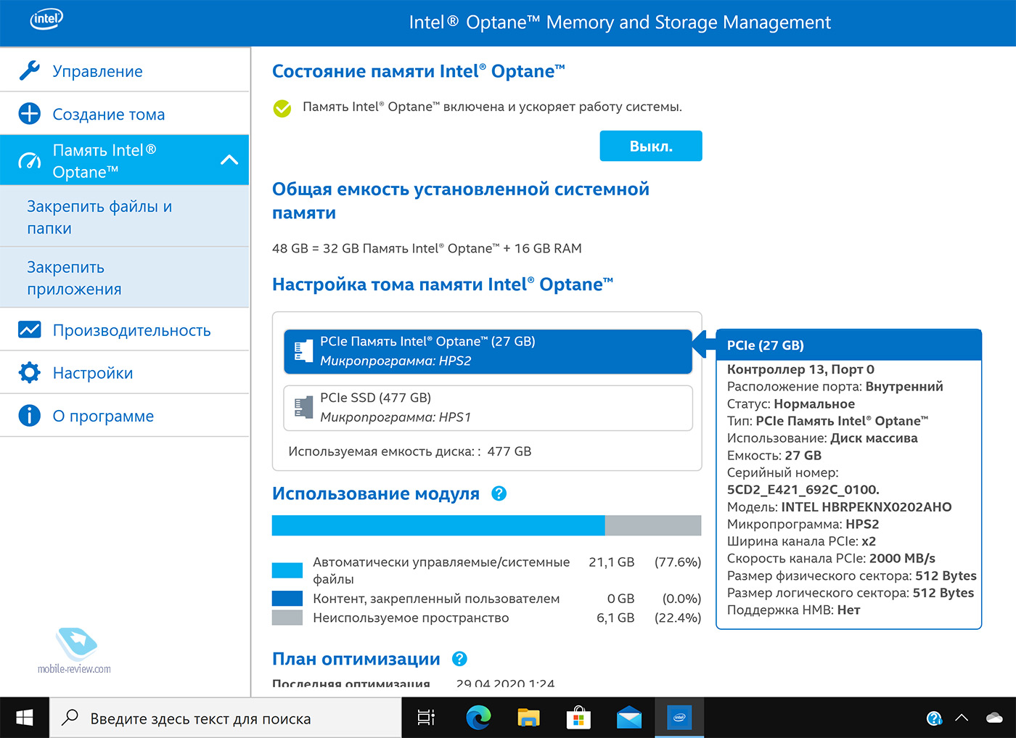The image size is (1016, 738).
Task: Click the green checkmark status icon
Action: 282,108
